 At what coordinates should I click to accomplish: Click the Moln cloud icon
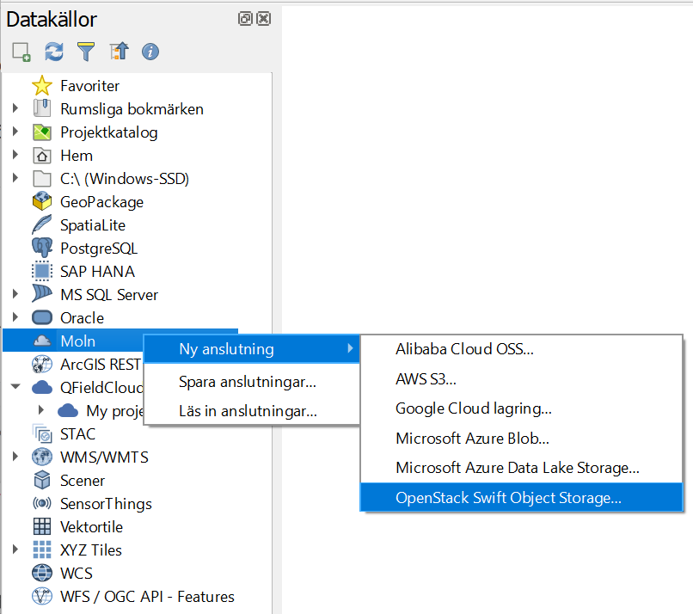tap(42, 341)
